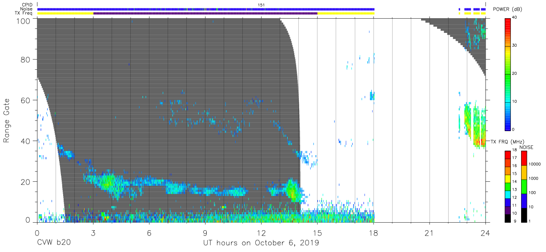Click the NOISE scale label "1000"
Image resolution: width=546 pixels, height=252 pixels.
534,178
